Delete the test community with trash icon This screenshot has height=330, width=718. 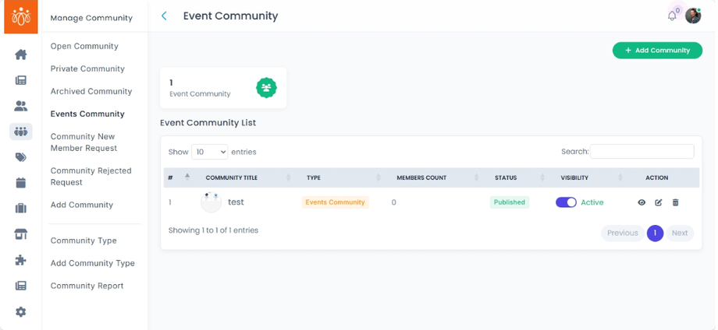pyautogui.click(x=676, y=202)
